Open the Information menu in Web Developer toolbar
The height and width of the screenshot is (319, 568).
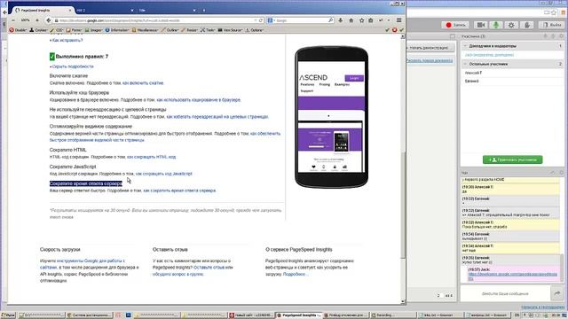117,30
